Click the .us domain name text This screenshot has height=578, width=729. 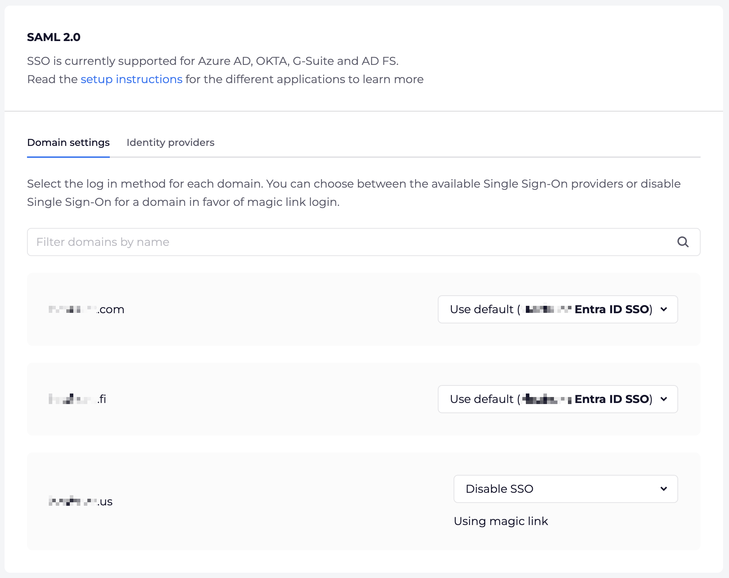click(x=80, y=502)
